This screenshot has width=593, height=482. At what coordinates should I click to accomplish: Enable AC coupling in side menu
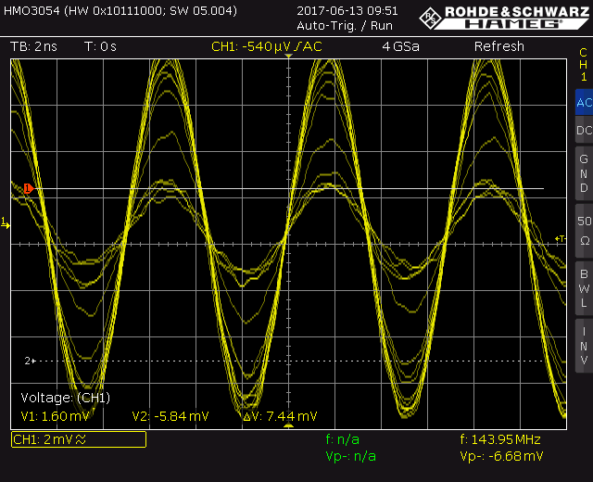pos(583,103)
